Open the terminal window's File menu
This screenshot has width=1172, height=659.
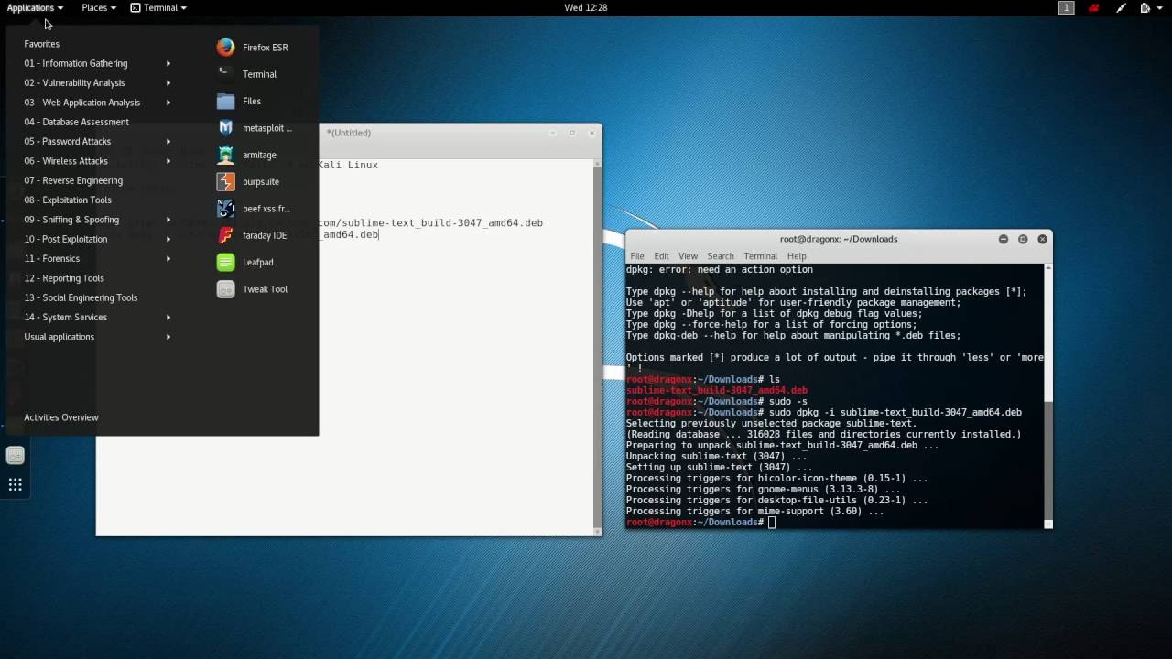tap(637, 256)
